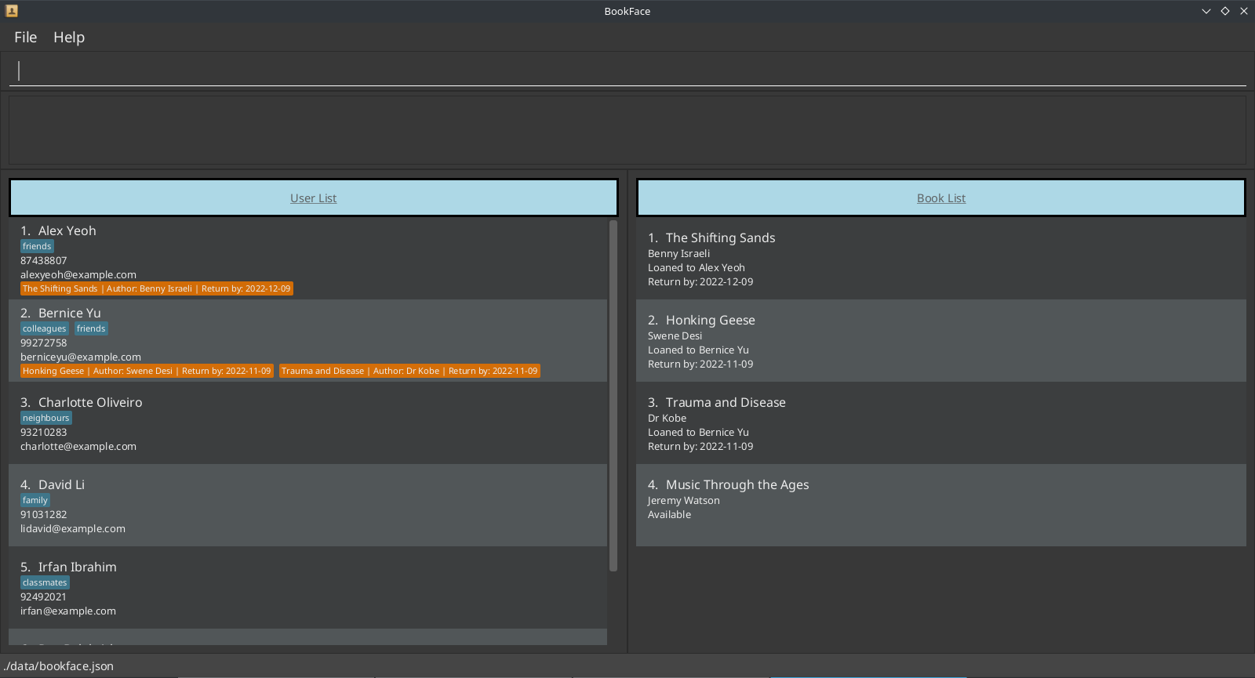Click author Swene Desi in book list
The height and width of the screenshot is (678, 1255).
(675, 335)
